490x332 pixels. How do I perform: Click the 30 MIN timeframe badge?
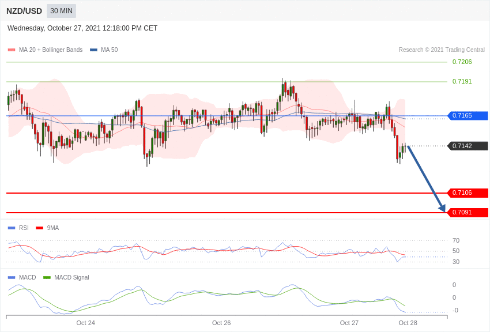(61, 11)
